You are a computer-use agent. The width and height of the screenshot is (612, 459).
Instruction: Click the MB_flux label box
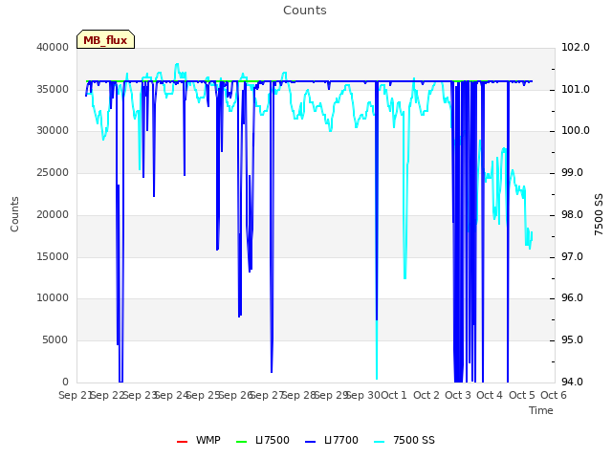point(106,39)
